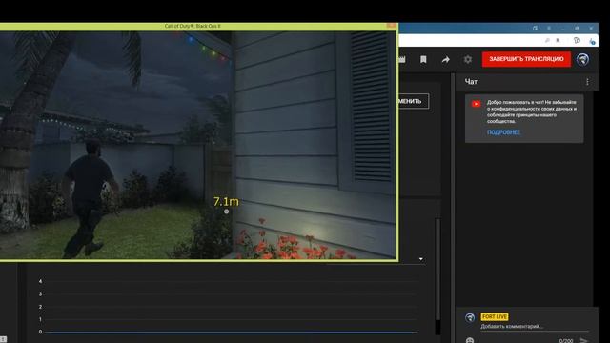610x343 pixels.
Task: Click the share arrow icon
Action: 445,59
